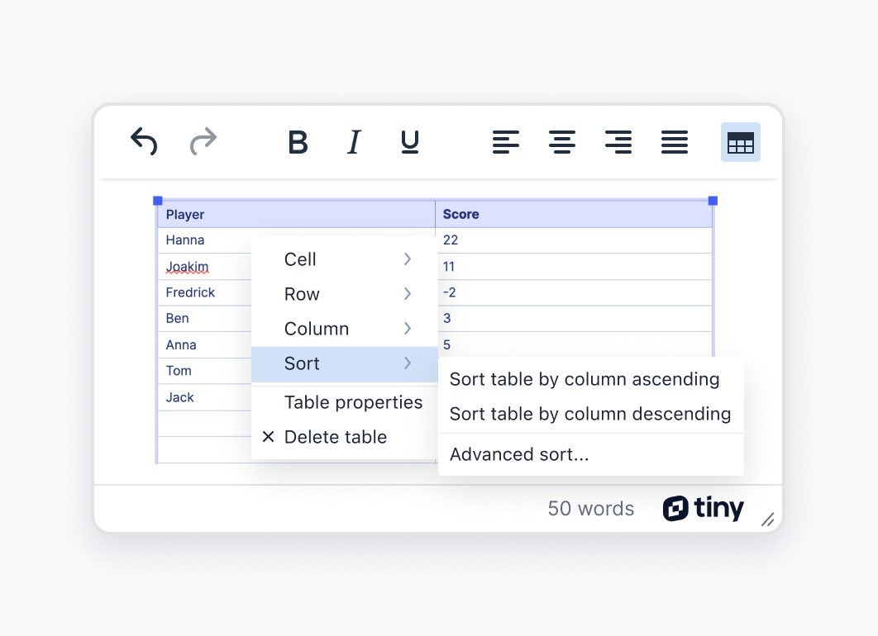Click the Tiny logo in the status bar
The height and width of the screenshot is (636, 878).
tap(703, 509)
